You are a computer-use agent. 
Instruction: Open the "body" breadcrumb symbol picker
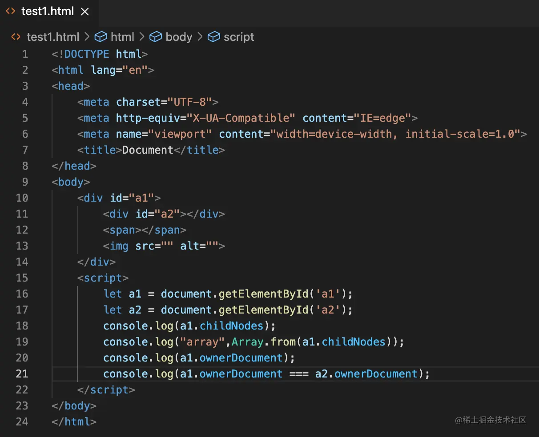point(179,37)
